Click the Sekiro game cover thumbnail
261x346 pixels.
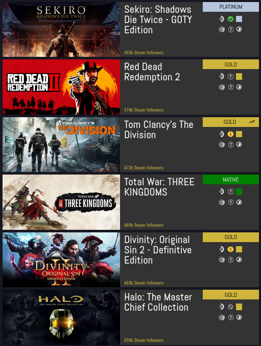click(x=61, y=29)
